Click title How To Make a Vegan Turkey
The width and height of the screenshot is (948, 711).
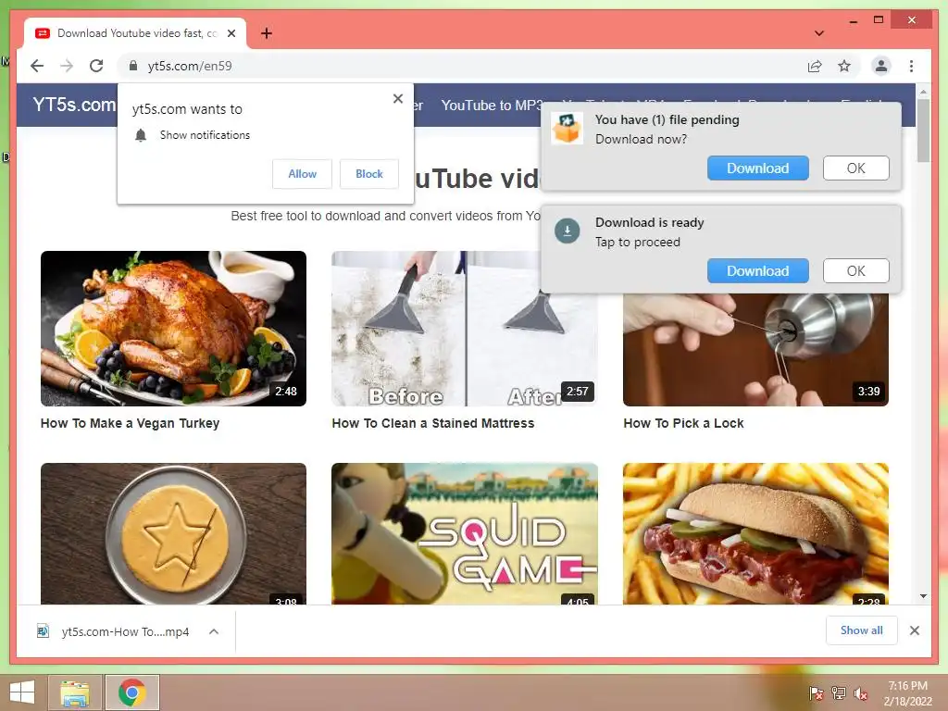(x=130, y=423)
